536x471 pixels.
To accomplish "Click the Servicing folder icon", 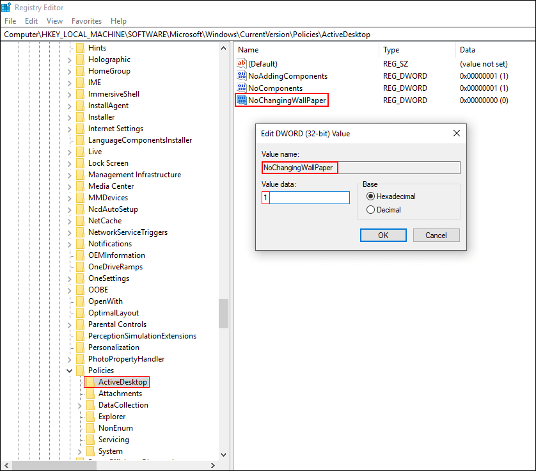I will pos(90,440).
